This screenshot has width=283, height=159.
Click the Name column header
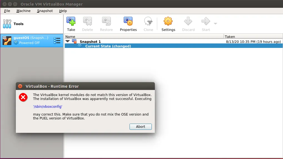[144, 36]
